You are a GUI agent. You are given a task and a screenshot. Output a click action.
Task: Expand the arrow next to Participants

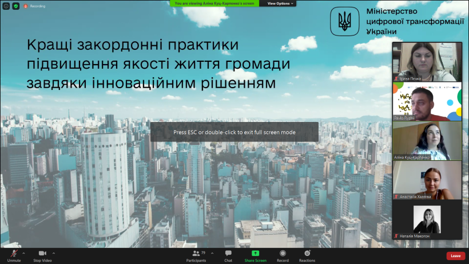(212, 252)
